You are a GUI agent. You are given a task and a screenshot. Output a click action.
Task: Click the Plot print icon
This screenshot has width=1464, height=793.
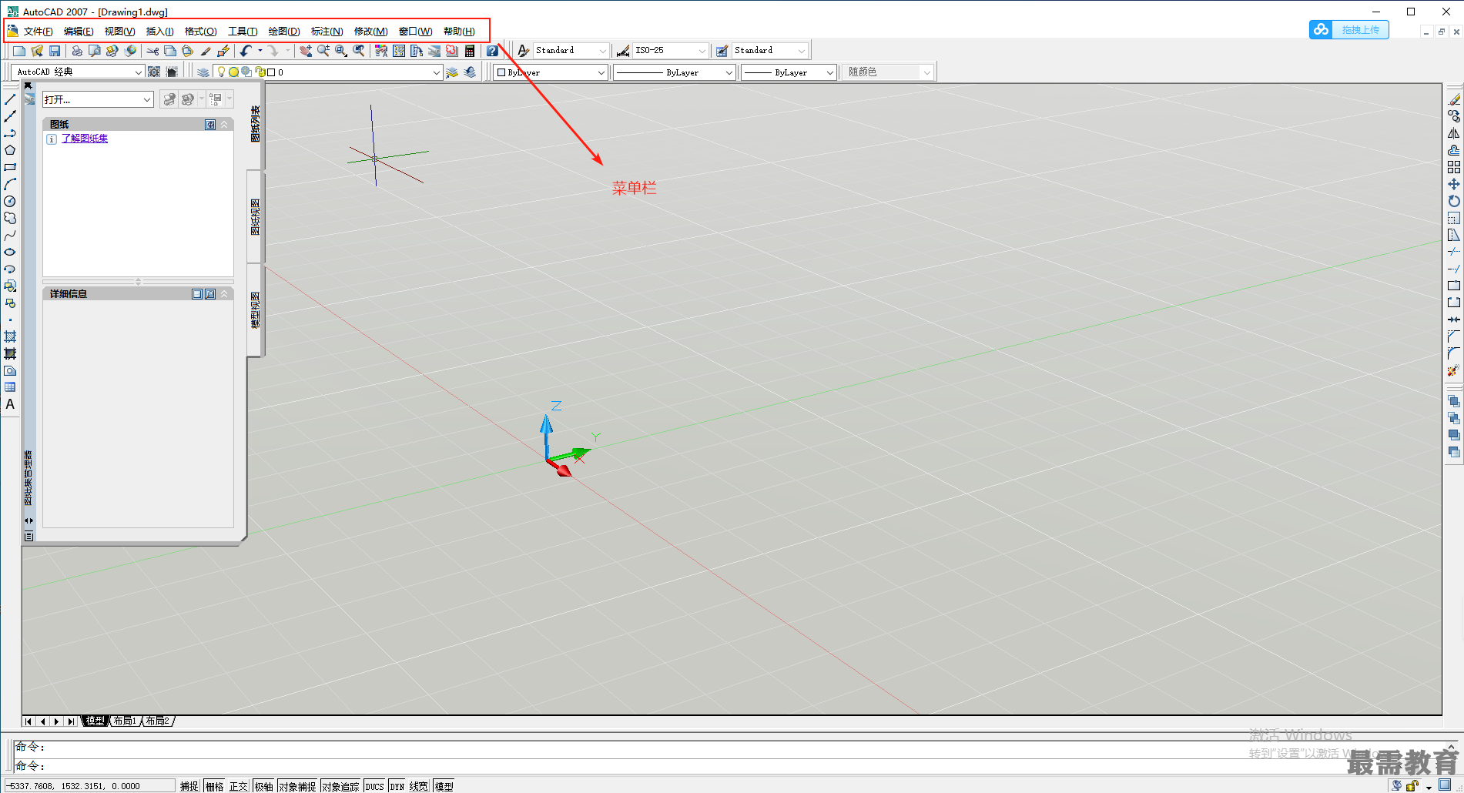(77, 51)
